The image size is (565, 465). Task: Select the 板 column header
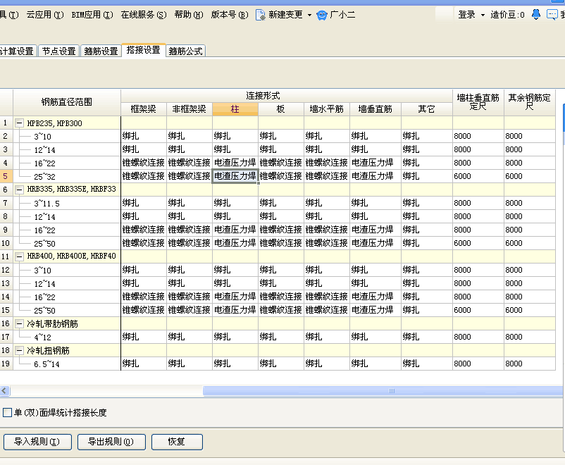tap(280, 109)
